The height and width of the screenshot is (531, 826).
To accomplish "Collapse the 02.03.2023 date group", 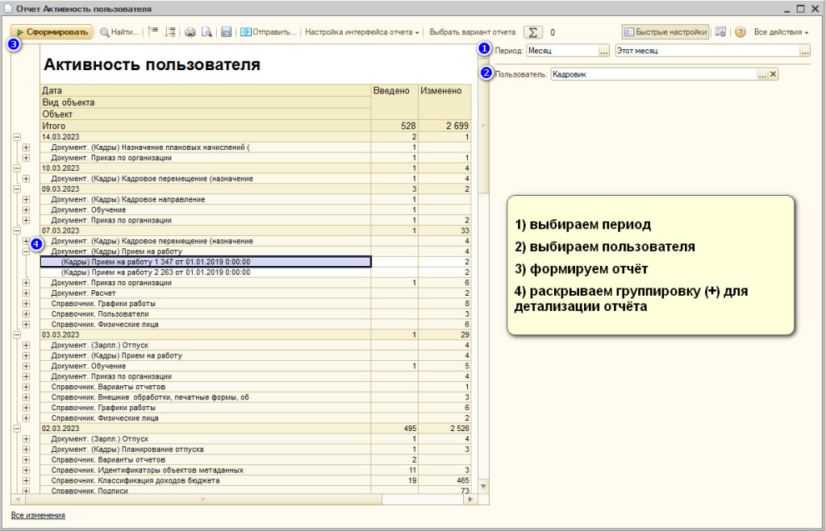I will coord(16,429).
